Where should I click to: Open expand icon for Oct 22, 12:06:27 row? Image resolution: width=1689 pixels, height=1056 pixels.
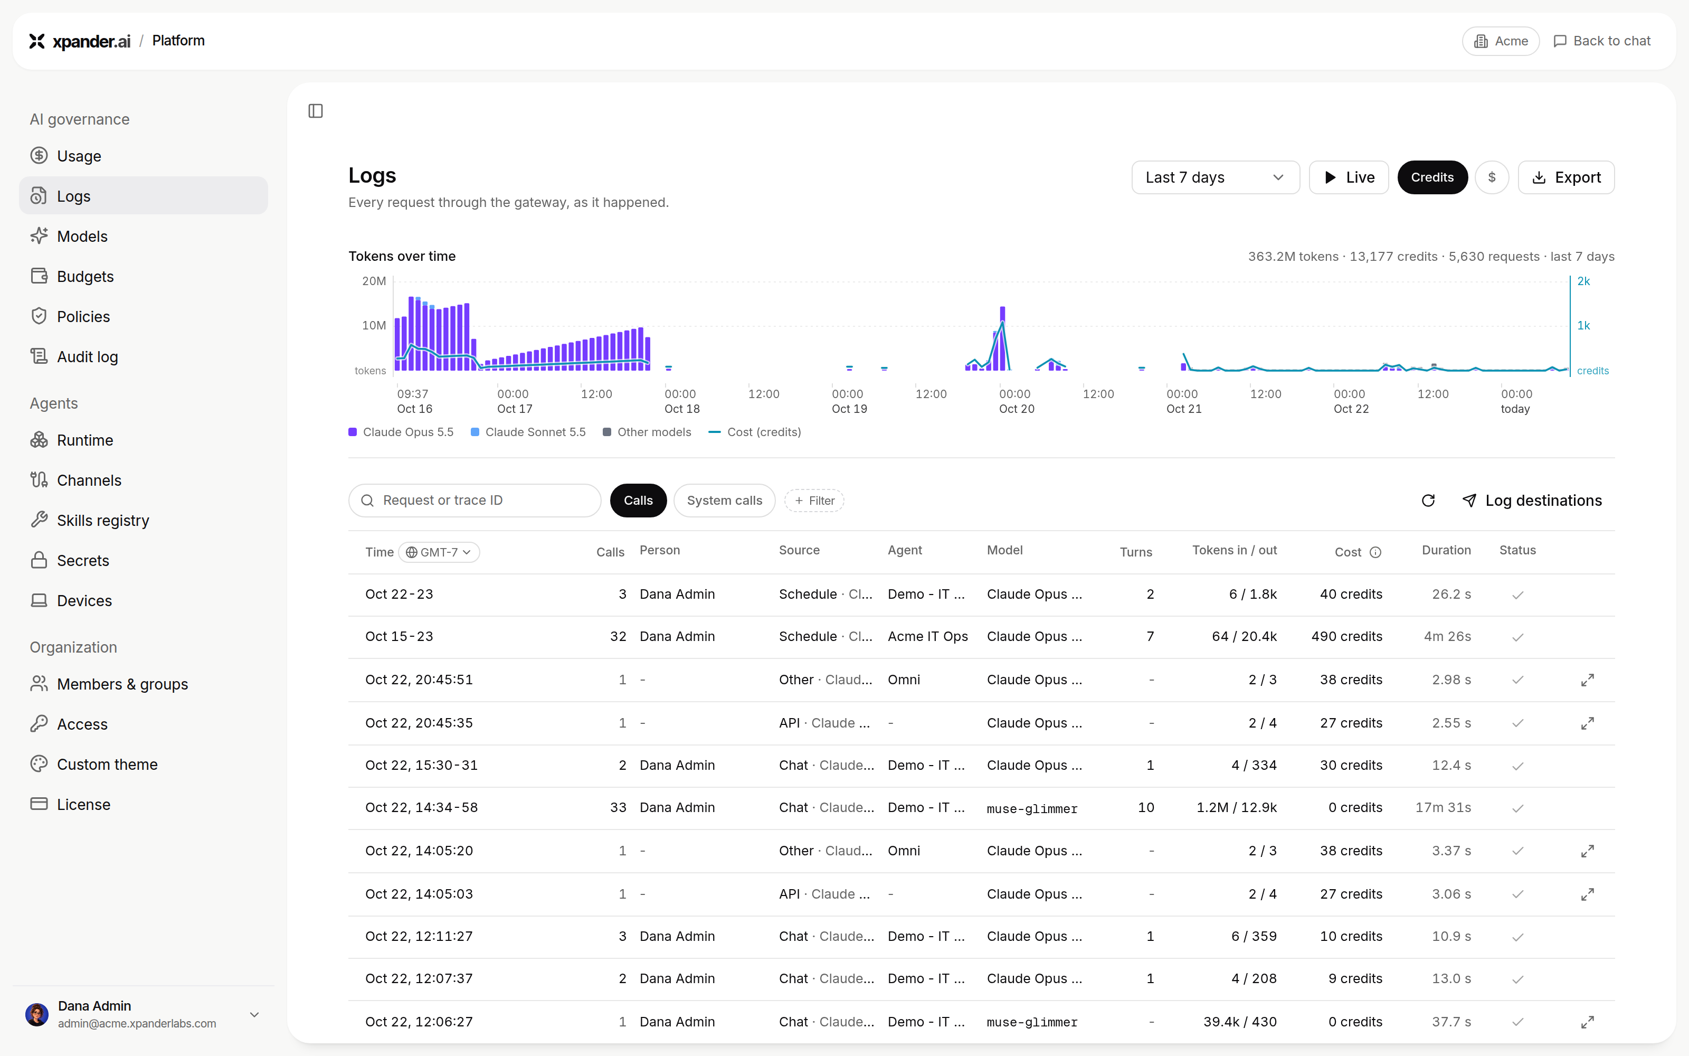pyautogui.click(x=1587, y=1023)
